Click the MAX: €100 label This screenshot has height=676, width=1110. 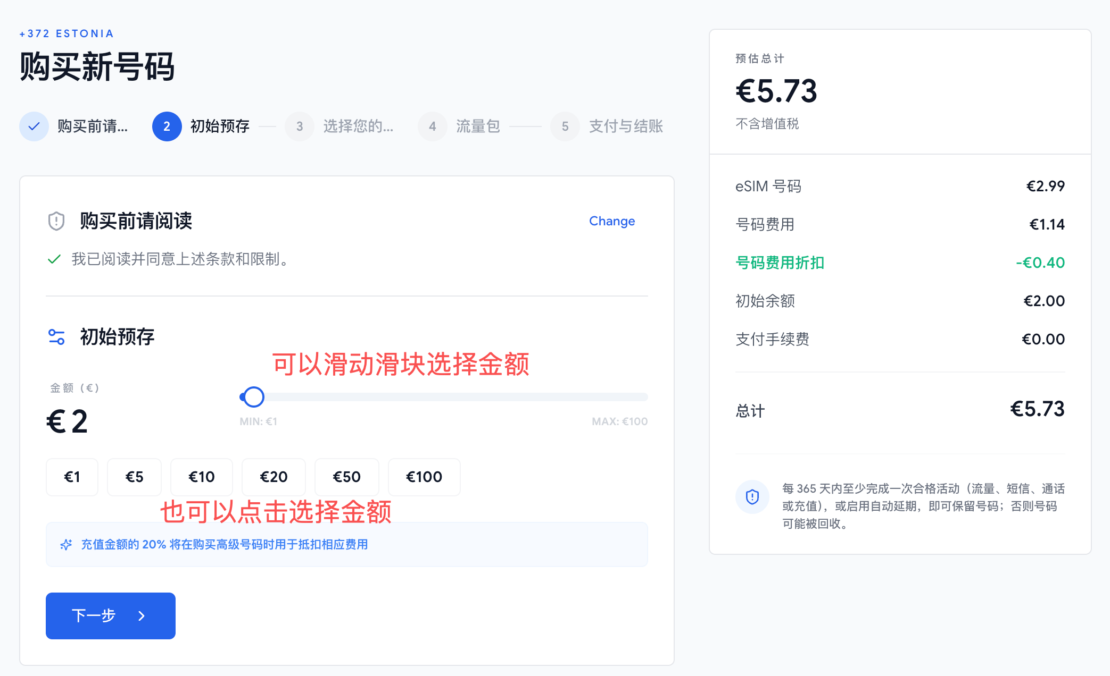click(619, 422)
